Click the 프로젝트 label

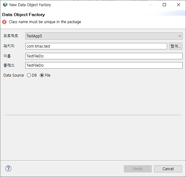[x=11, y=36]
